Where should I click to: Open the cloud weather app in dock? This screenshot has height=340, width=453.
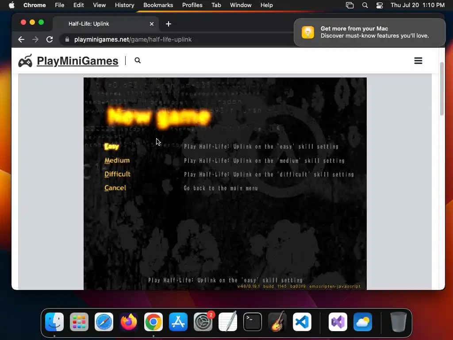363,322
